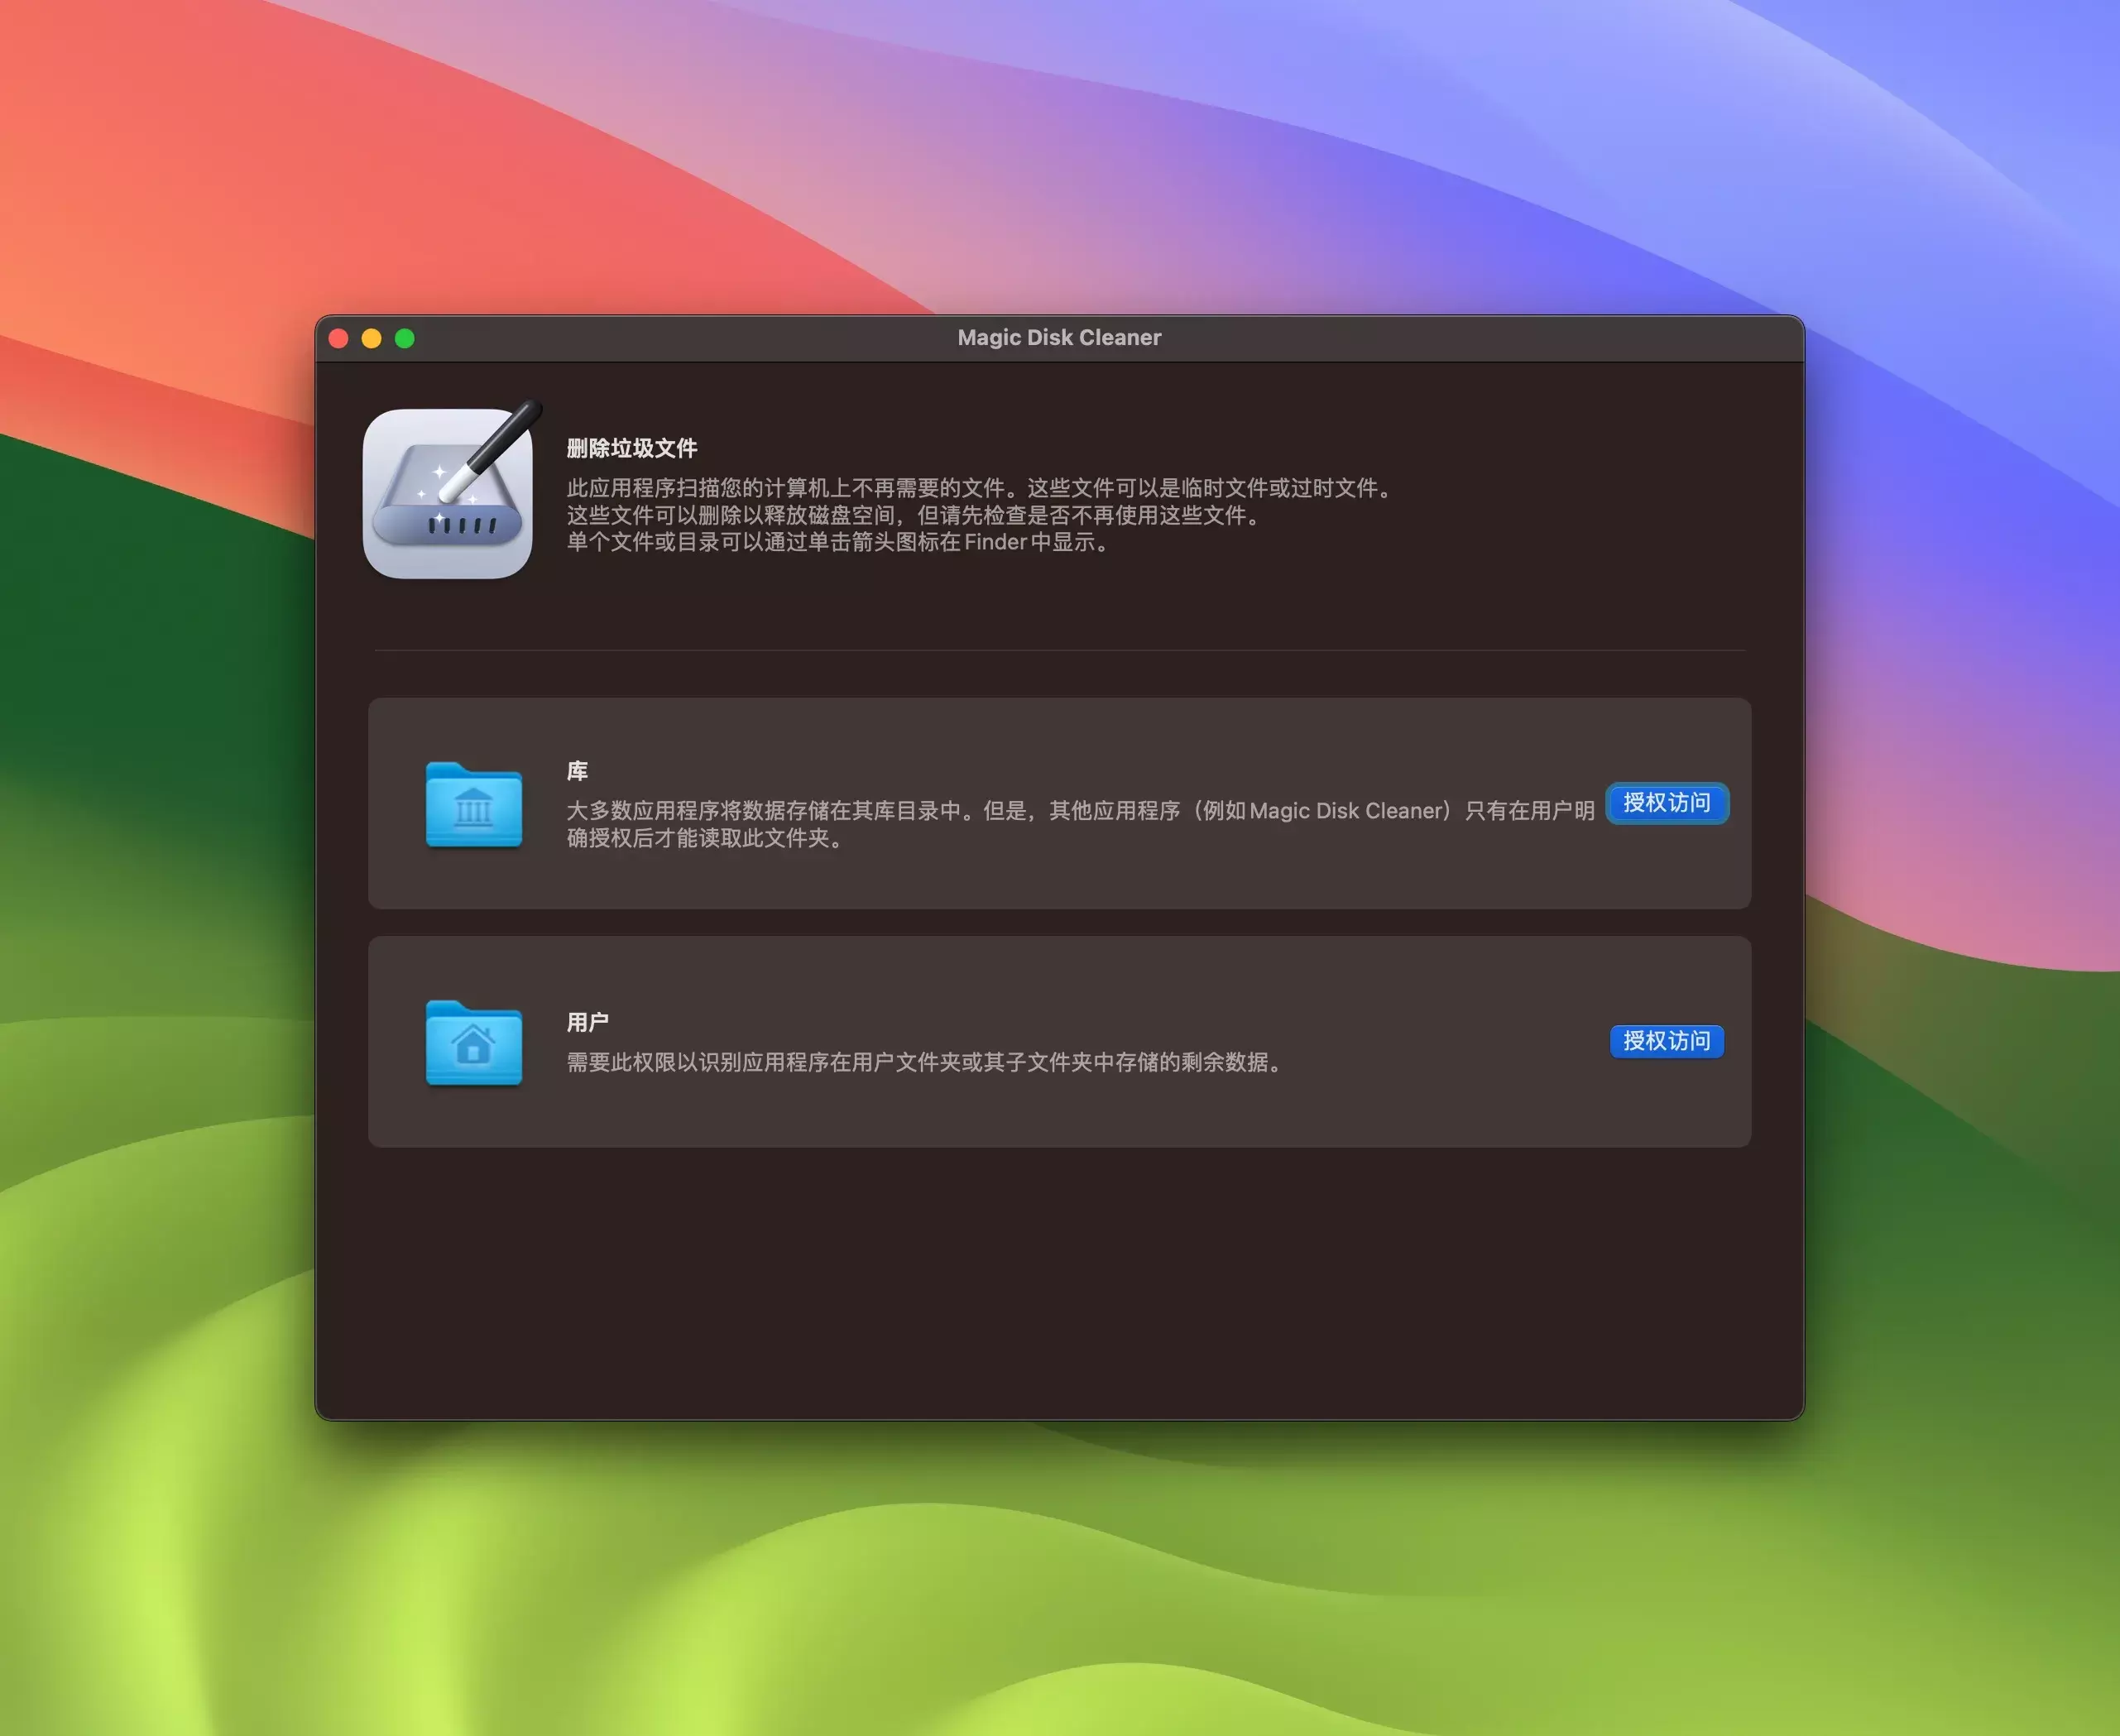Screen dimensions: 2120x1736
Task: Click the blue Library folder icon
Action: click(473, 804)
